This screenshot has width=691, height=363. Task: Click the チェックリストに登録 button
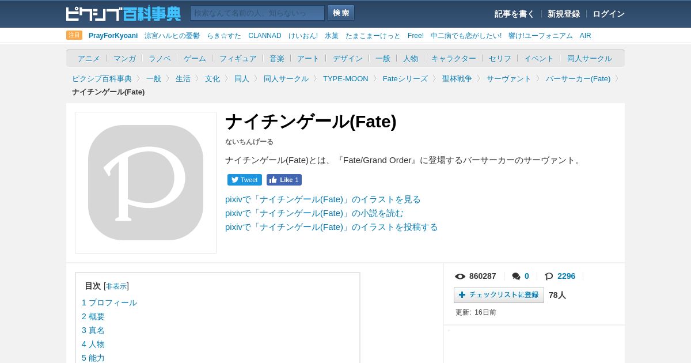499,295
